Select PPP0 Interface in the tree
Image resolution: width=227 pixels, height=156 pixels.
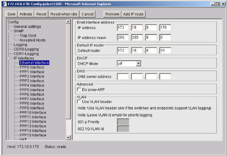32,67
